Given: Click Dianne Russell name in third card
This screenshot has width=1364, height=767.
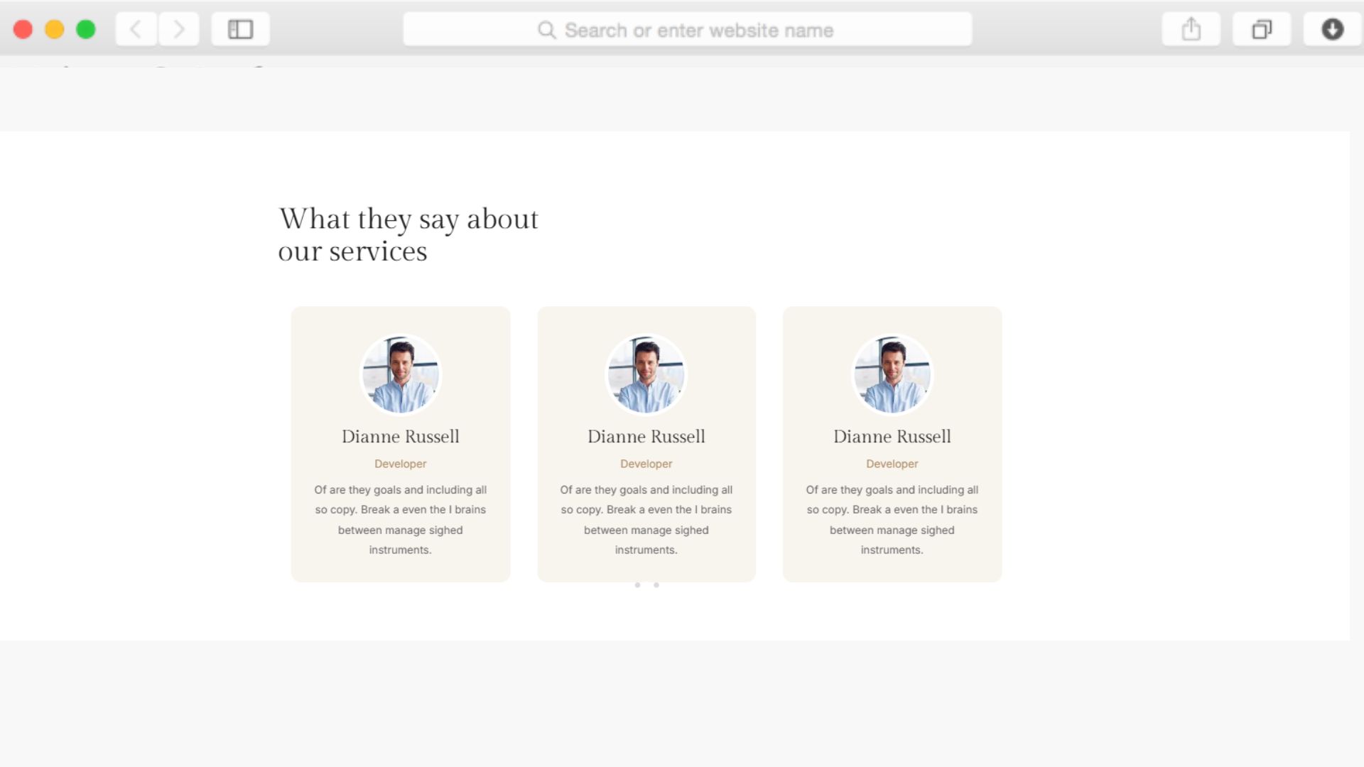Looking at the screenshot, I should click(x=892, y=436).
